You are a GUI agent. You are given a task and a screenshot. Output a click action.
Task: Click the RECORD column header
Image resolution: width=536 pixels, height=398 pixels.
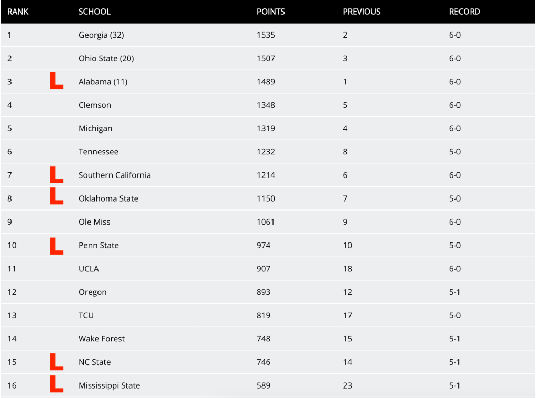coord(464,12)
